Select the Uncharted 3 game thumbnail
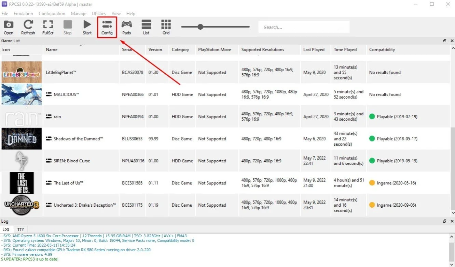 pyautogui.click(x=22, y=205)
